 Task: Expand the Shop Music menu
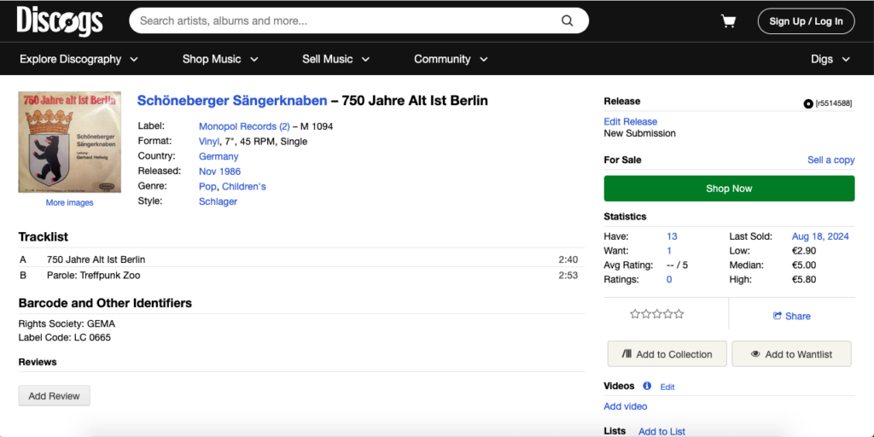click(x=220, y=59)
